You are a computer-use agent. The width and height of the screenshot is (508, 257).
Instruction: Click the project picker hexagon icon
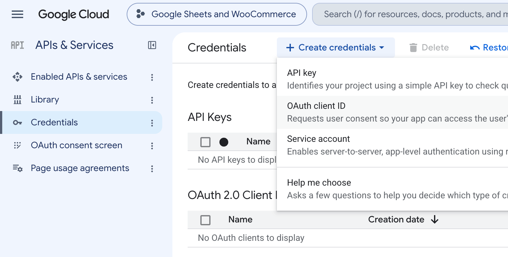tap(140, 14)
